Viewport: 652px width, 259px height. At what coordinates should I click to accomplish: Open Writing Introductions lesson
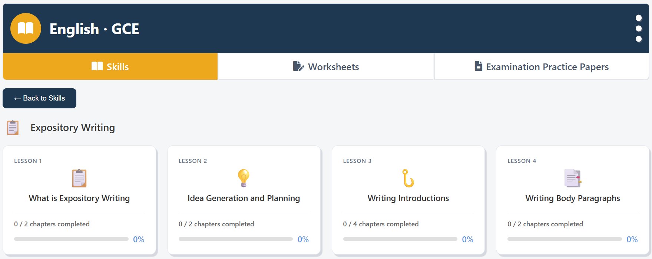tap(408, 198)
